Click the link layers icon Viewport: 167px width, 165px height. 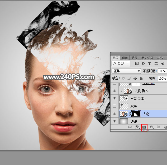point(130,127)
